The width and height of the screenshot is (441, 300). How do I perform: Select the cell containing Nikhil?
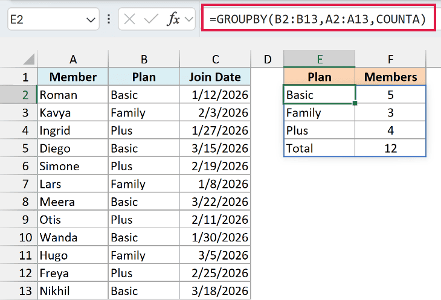73,291
